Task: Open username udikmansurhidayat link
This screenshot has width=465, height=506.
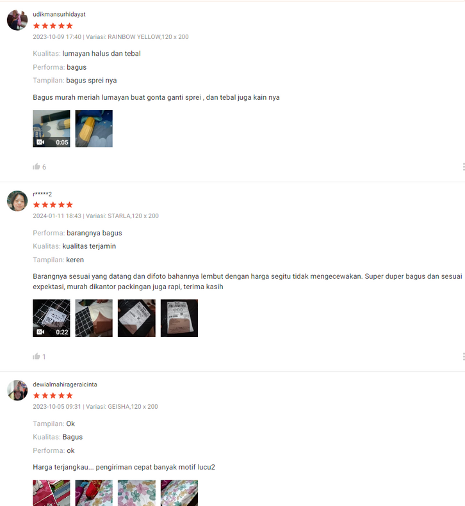Action: point(59,14)
